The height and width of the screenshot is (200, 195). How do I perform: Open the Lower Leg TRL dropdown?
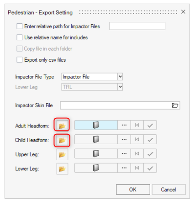pyautogui.click(x=120, y=87)
